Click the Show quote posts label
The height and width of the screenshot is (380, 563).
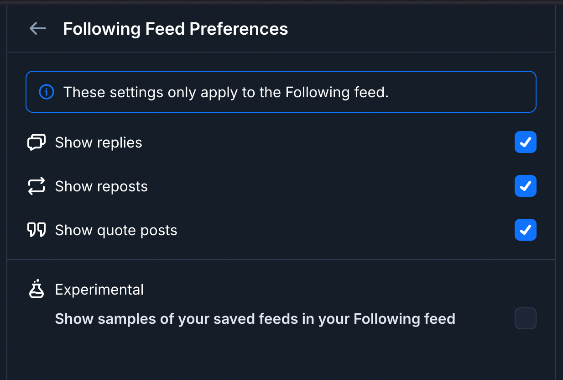(116, 230)
